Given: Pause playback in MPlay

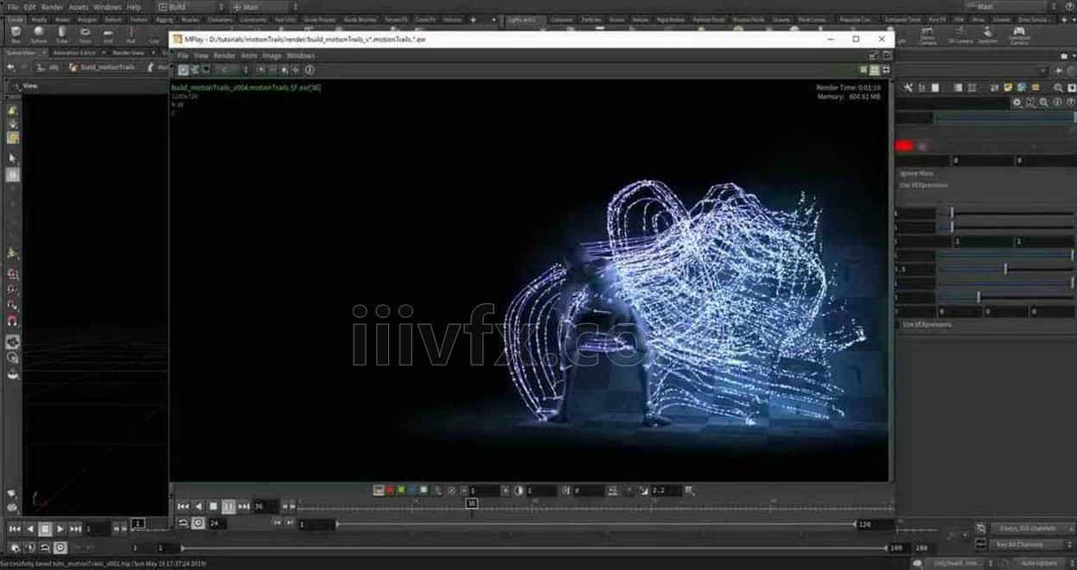Looking at the screenshot, I should tap(229, 506).
